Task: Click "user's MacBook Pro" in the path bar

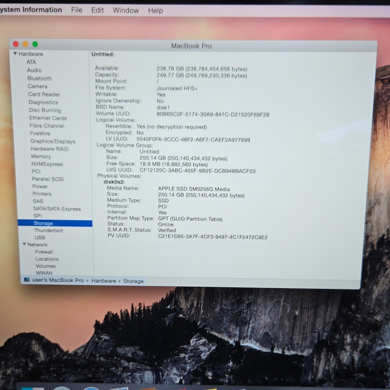Action: pos(58,280)
